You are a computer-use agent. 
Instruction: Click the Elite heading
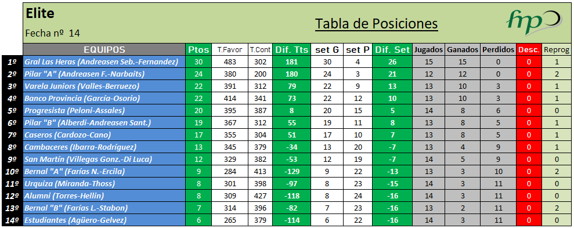pos(40,13)
